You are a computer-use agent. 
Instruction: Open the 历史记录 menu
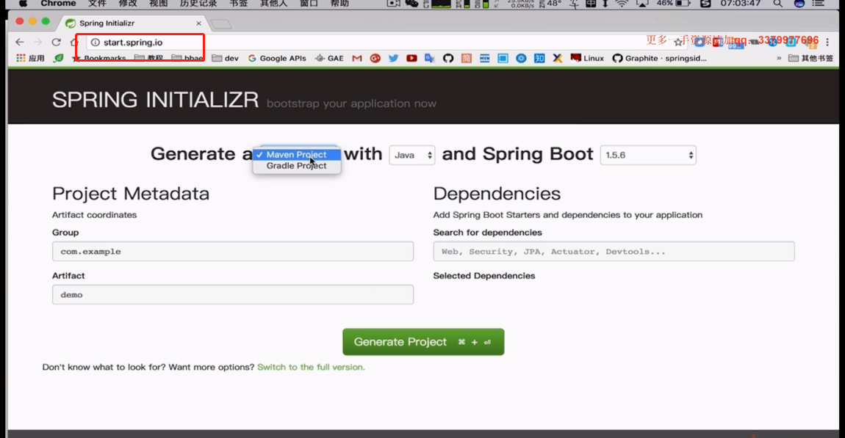(198, 3)
